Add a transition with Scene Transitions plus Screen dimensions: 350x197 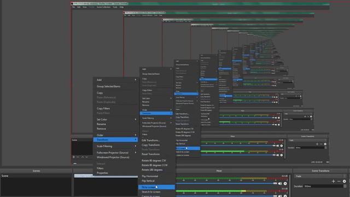tap(334, 181)
